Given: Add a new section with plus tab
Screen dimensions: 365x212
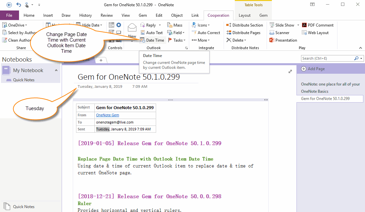Looking at the screenshot, I should tap(101, 60).
